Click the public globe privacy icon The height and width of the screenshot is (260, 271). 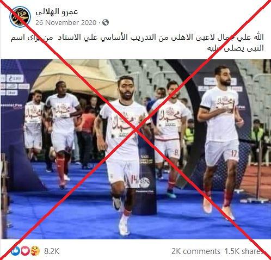pyautogui.click(x=106, y=22)
